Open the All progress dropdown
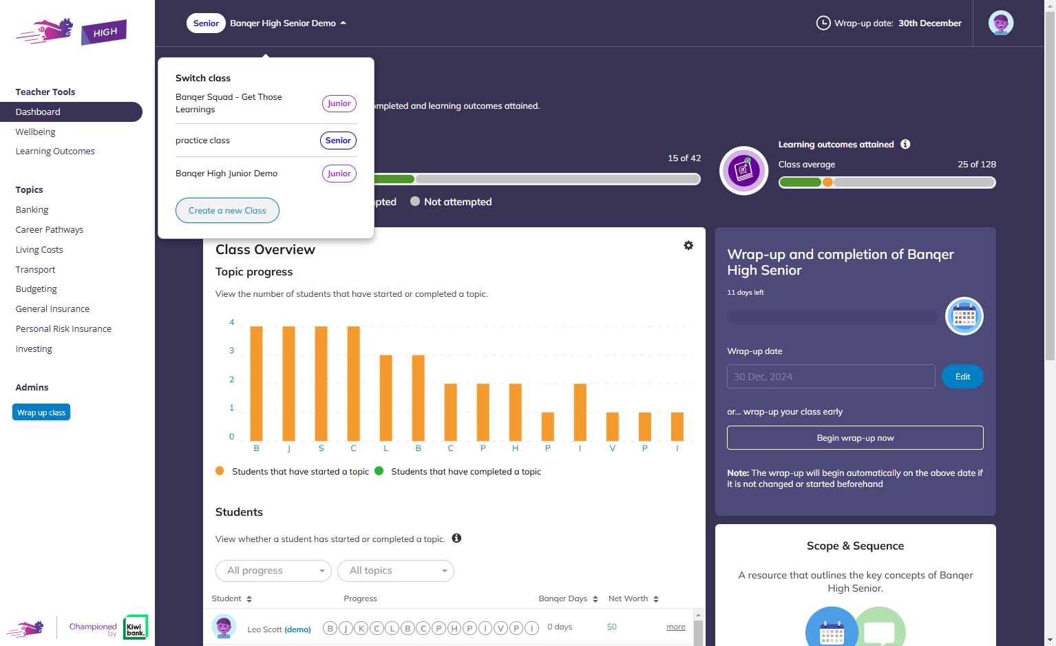Viewport: 1056px width, 646px height. tap(273, 571)
